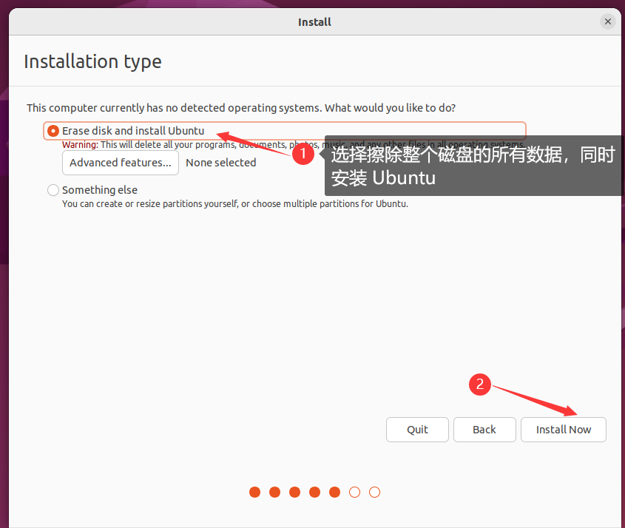
Task: Click the fifth filled progress dot
Action: click(335, 493)
